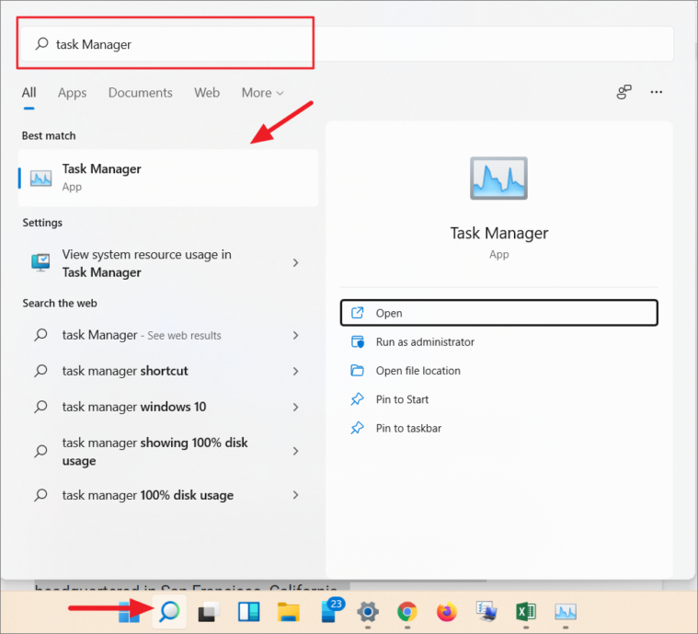Choose Open file location
698x634 pixels.
pyautogui.click(x=499, y=371)
